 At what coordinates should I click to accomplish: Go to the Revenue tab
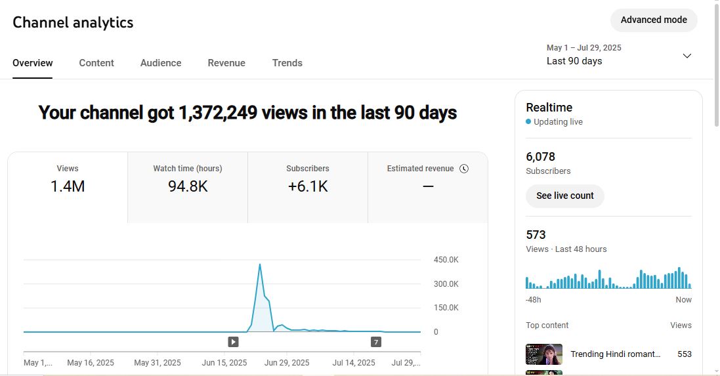(x=226, y=63)
